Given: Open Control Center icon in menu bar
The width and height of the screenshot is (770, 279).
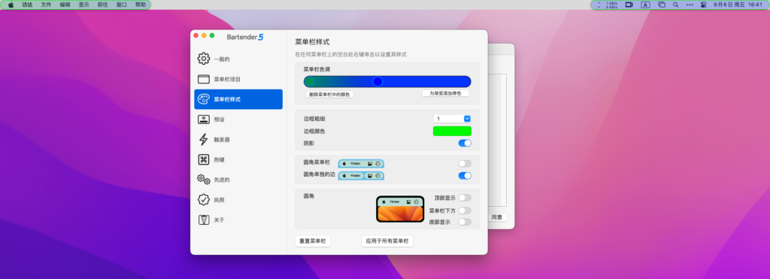Looking at the screenshot, I should (x=703, y=5).
